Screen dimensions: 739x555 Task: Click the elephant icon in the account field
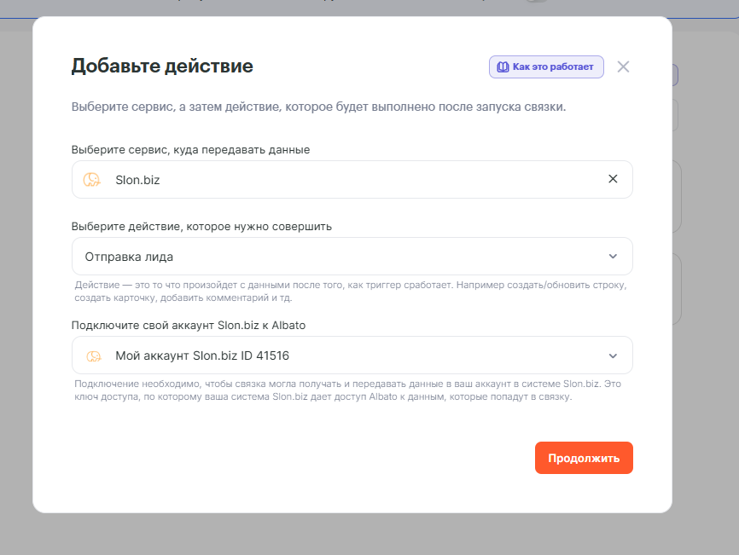click(x=92, y=356)
